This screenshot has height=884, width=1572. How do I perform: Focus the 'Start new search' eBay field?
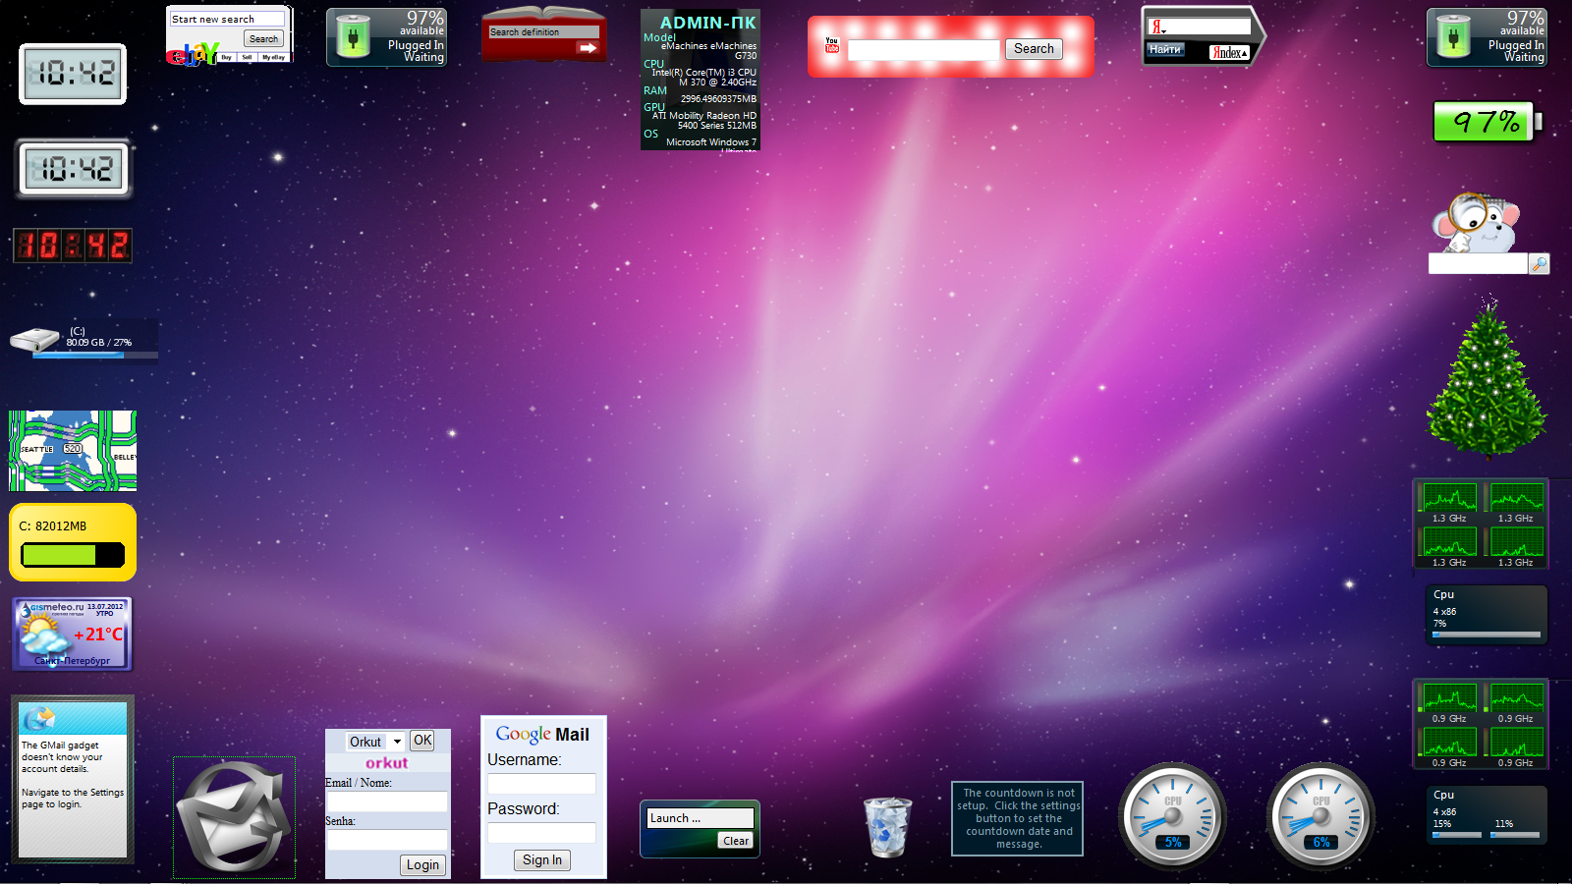click(x=227, y=19)
